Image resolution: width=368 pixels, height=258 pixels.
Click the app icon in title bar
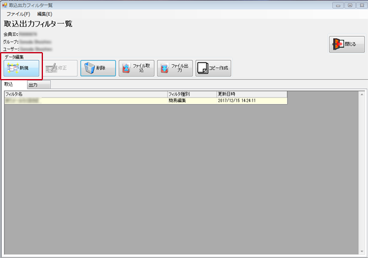[6, 5]
